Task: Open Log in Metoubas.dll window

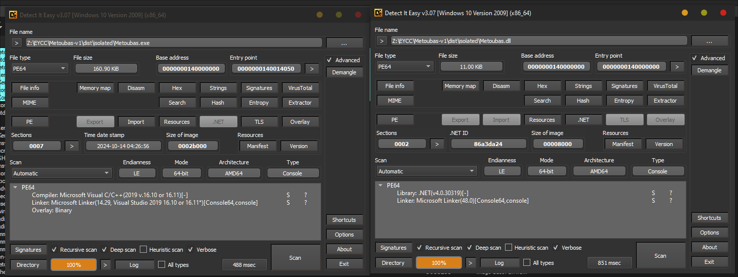Action: click(x=499, y=262)
